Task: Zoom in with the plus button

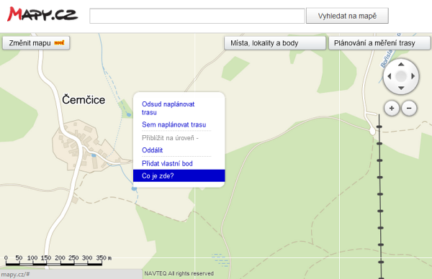Action: [x=392, y=108]
